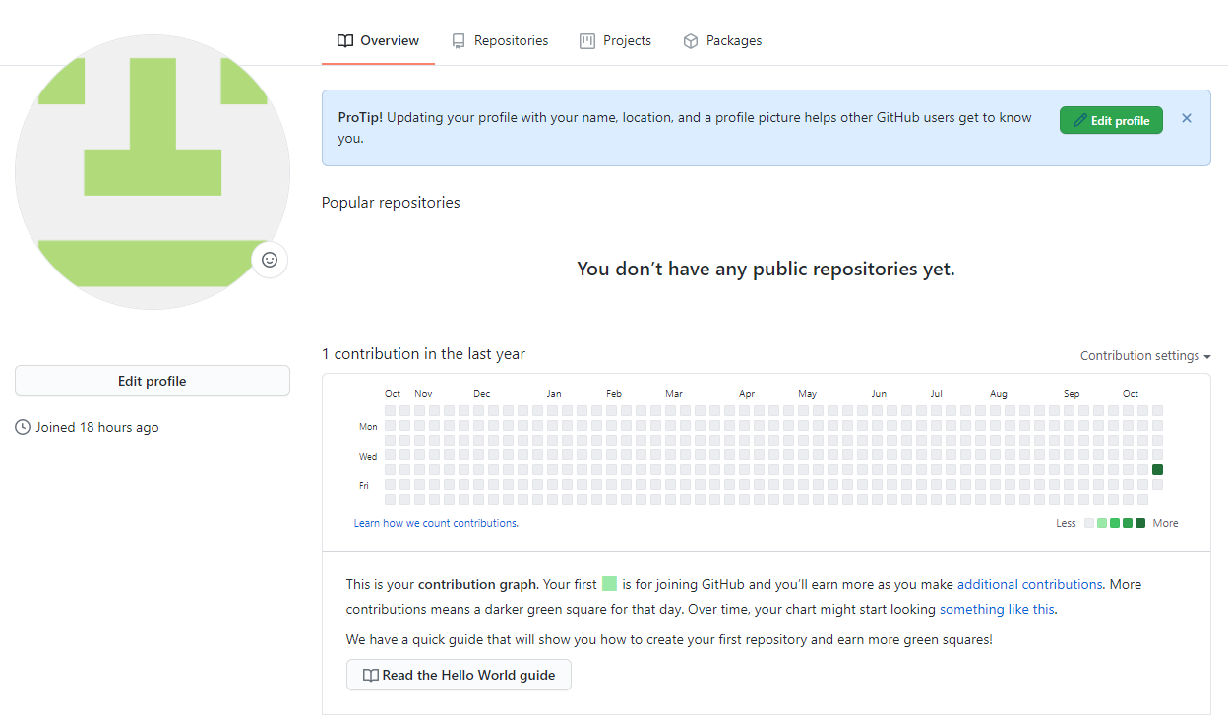
Task: Click the 'Dec' month label in graph
Action: [481, 393]
